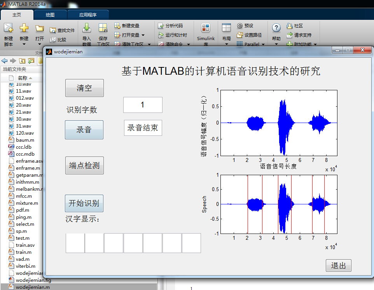Select file vad.m in folder list
374x290 pixels.
[x=23, y=259]
